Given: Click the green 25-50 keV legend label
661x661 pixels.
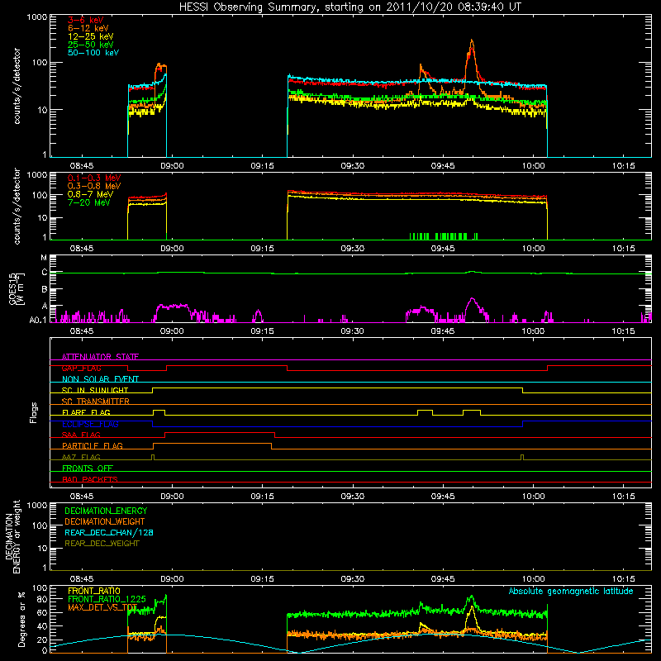Looking at the screenshot, I should 91,45.
